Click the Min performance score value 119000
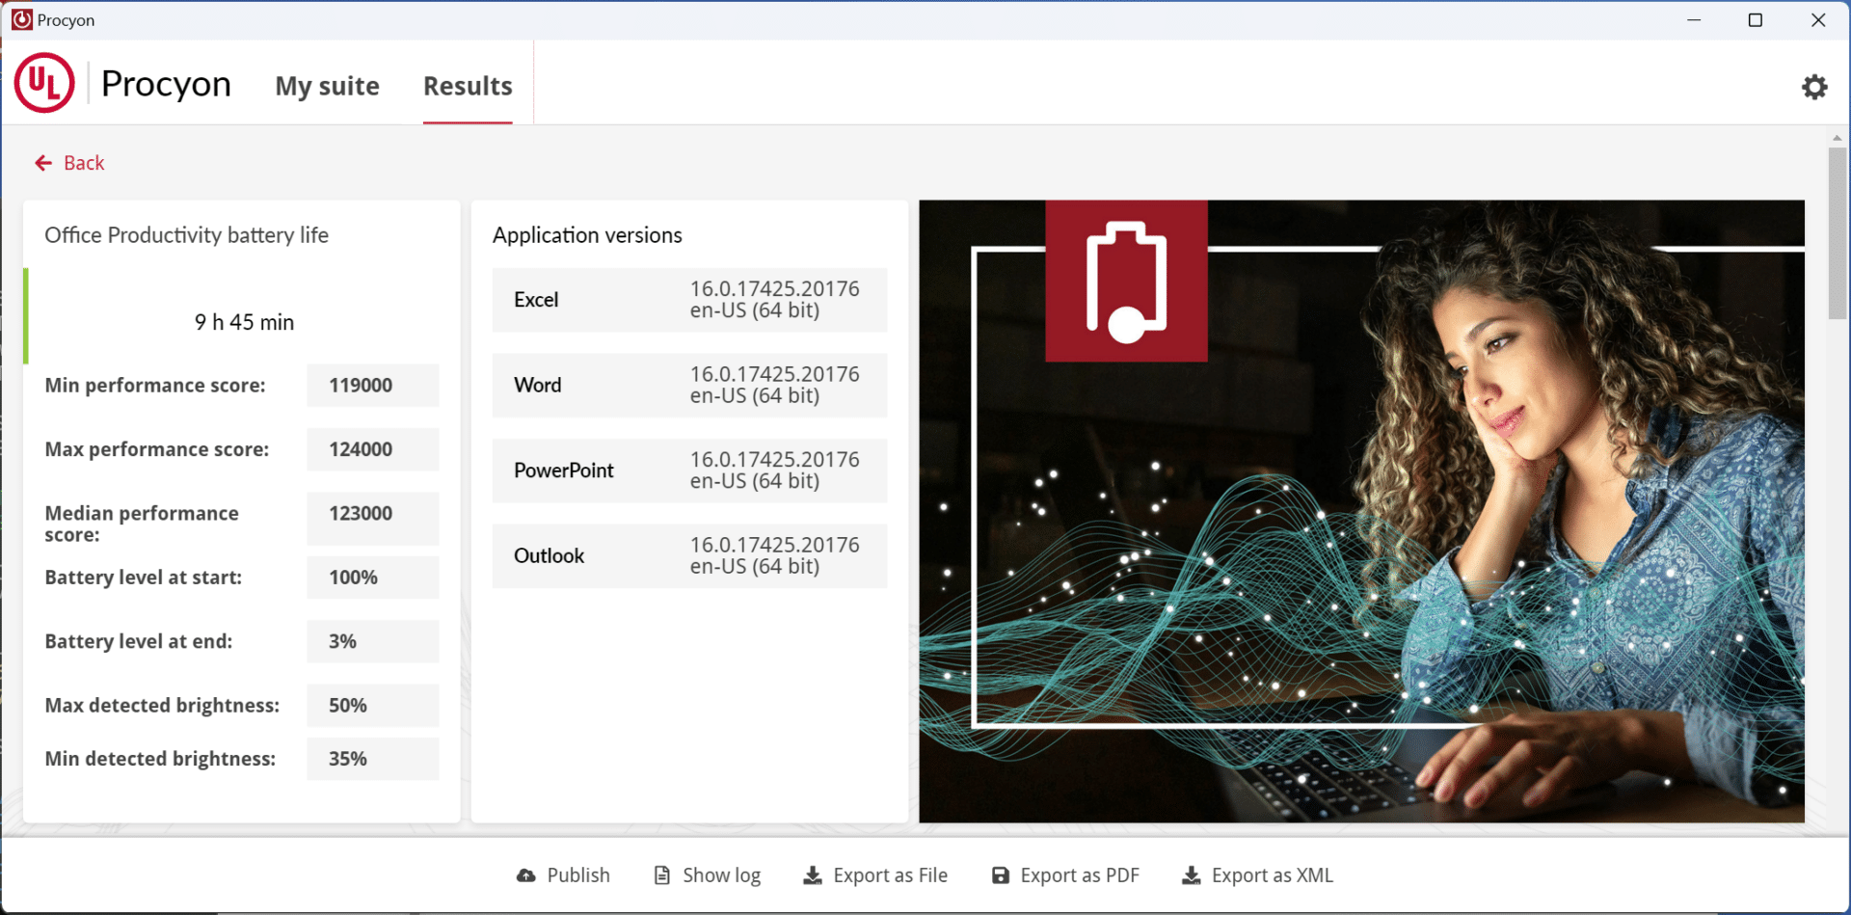The height and width of the screenshot is (915, 1851). pyautogui.click(x=373, y=385)
